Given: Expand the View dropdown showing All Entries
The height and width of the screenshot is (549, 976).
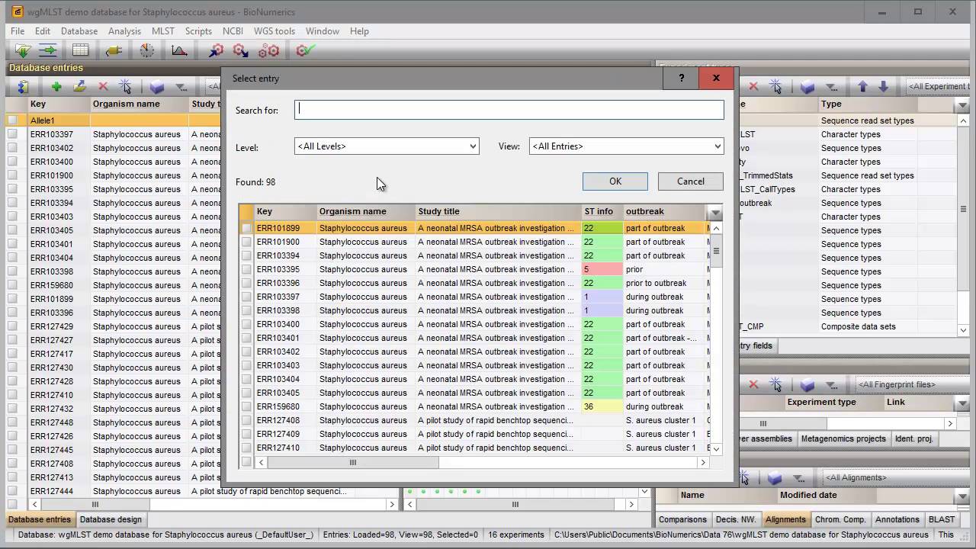Looking at the screenshot, I should click(626, 146).
